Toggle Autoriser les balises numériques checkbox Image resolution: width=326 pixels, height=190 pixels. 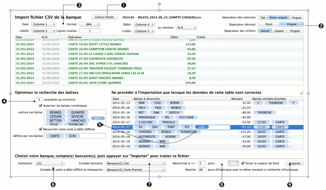click(40, 106)
